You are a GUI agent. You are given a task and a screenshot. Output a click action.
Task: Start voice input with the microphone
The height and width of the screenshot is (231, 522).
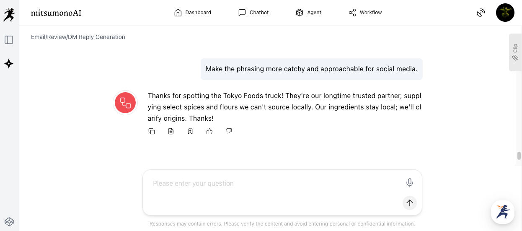[409, 182]
